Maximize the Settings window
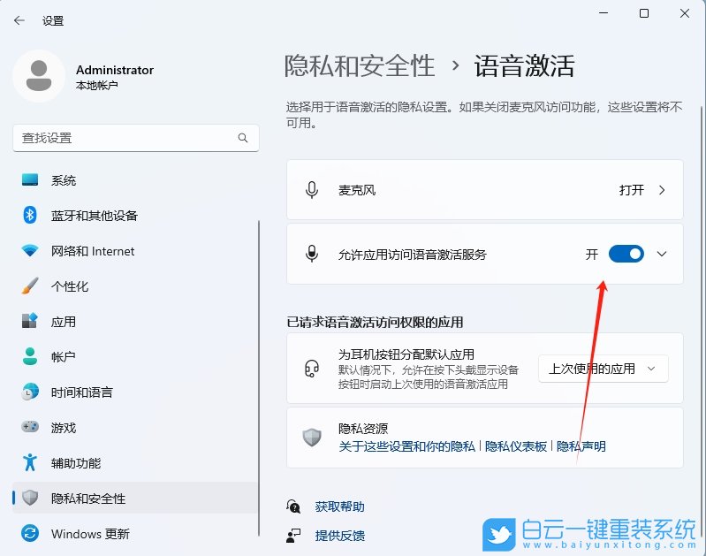 (x=644, y=13)
